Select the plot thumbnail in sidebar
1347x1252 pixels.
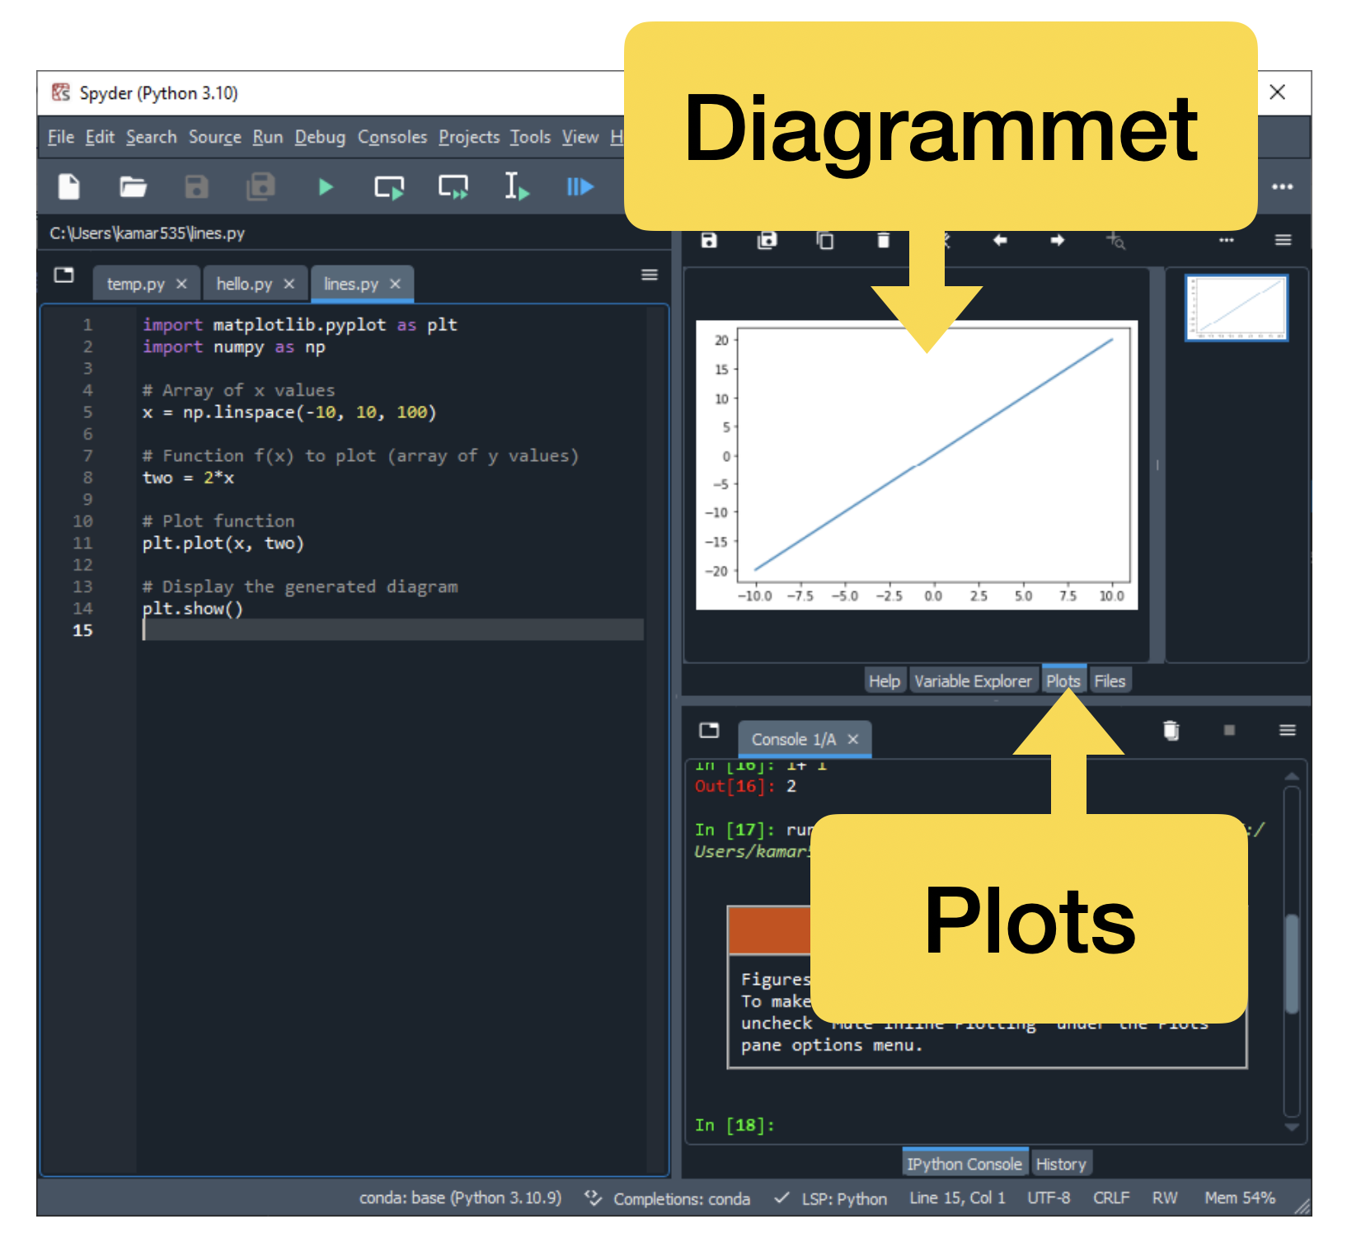point(1236,308)
